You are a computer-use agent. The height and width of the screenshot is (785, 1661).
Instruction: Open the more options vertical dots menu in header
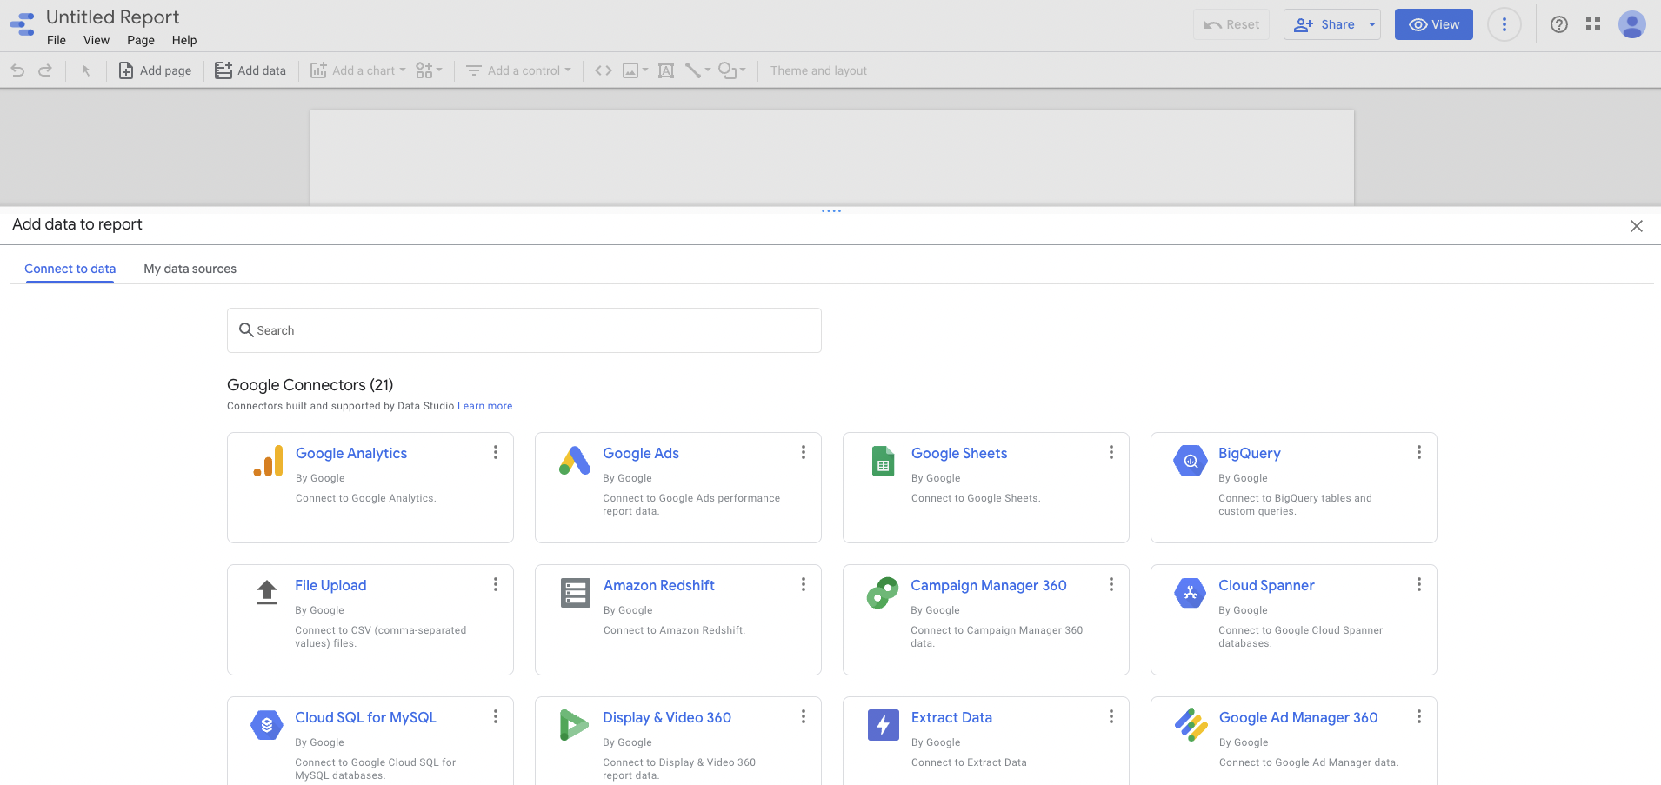[1504, 24]
